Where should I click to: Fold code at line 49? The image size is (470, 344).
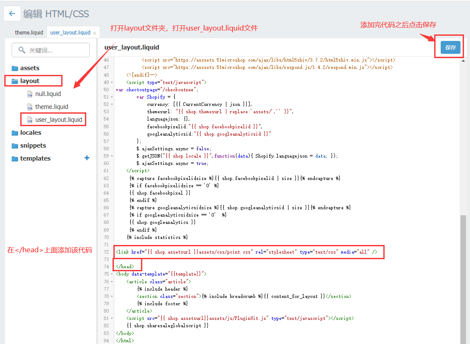(112, 82)
